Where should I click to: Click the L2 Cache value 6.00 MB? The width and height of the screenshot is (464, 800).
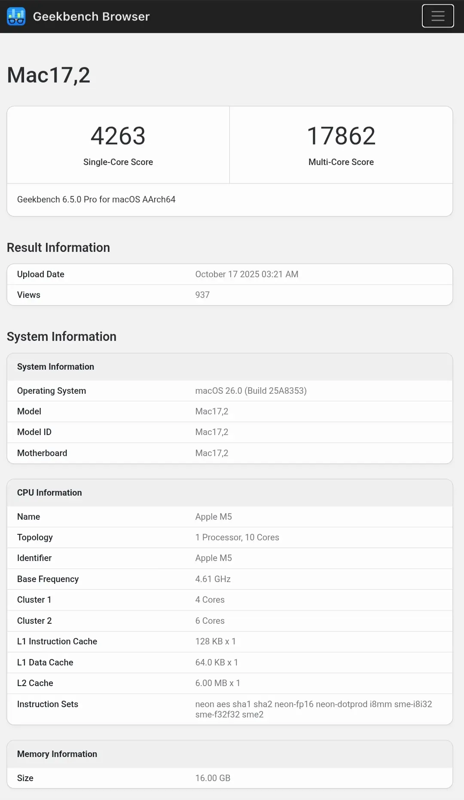[x=217, y=683]
